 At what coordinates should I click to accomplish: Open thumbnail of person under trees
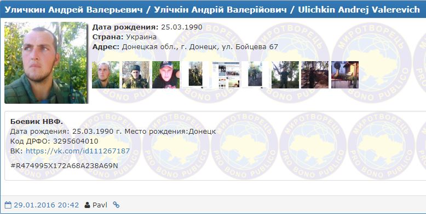click(x=285, y=75)
